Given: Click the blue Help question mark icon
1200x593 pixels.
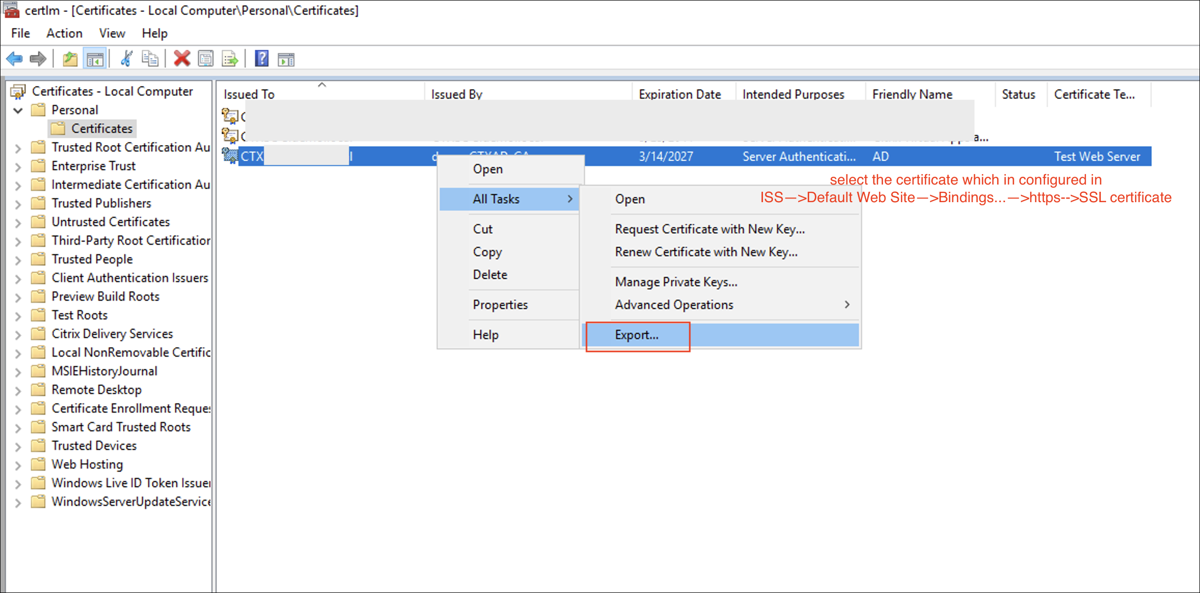Looking at the screenshot, I should coord(262,59).
